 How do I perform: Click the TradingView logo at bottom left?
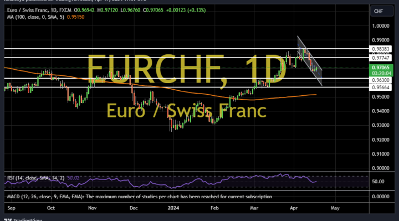tap(23, 219)
